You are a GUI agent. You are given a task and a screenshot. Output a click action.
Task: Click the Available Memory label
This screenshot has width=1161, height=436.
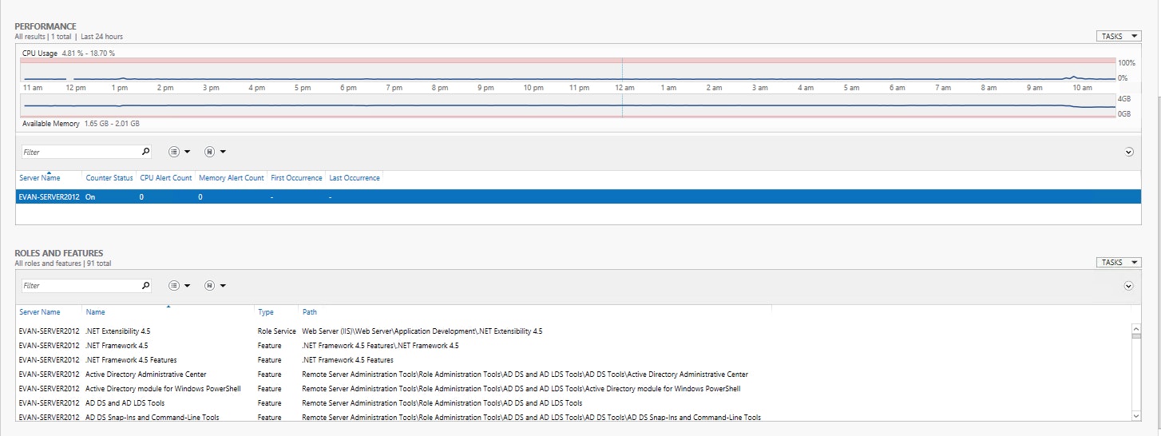[x=50, y=124]
